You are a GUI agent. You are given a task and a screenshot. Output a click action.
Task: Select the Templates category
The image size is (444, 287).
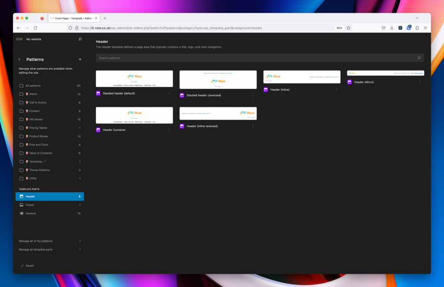point(50,162)
